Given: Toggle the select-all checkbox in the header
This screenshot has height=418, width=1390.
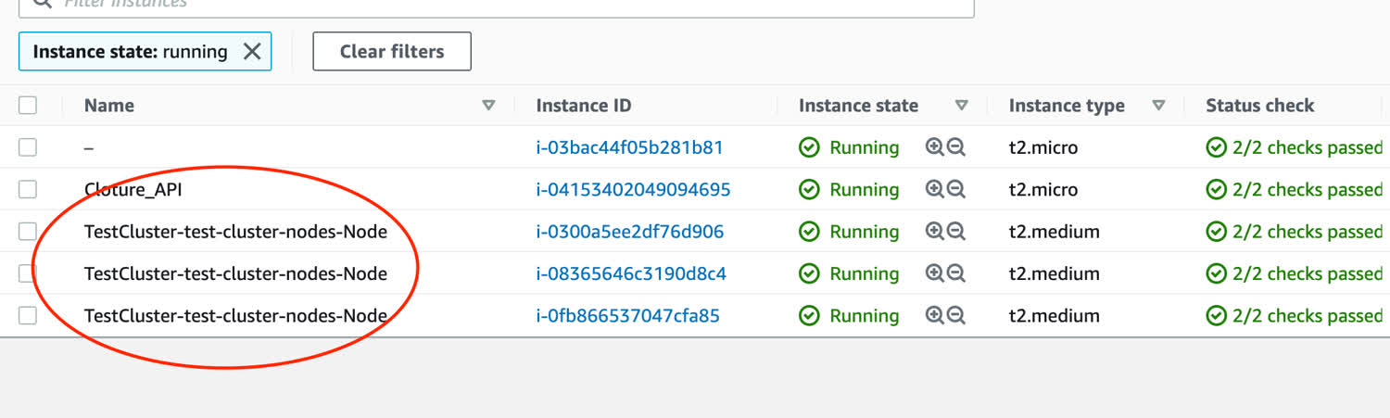Looking at the screenshot, I should tap(28, 106).
